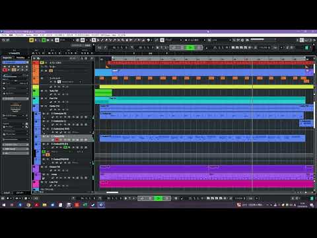This screenshot has height=238, width=317.
Task: Click A1 button on bottom transport bar
Action: point(36,198)
